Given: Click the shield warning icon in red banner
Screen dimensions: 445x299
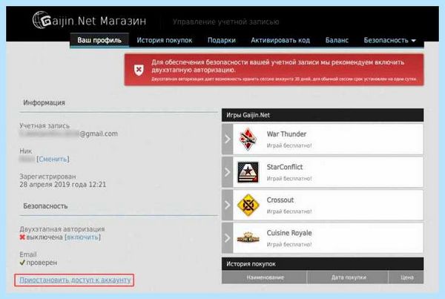Looking at the screenshot, I should coord(139,70).
